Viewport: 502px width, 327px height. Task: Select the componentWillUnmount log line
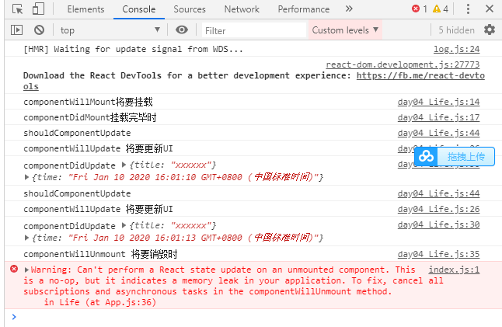coord(100,254)
